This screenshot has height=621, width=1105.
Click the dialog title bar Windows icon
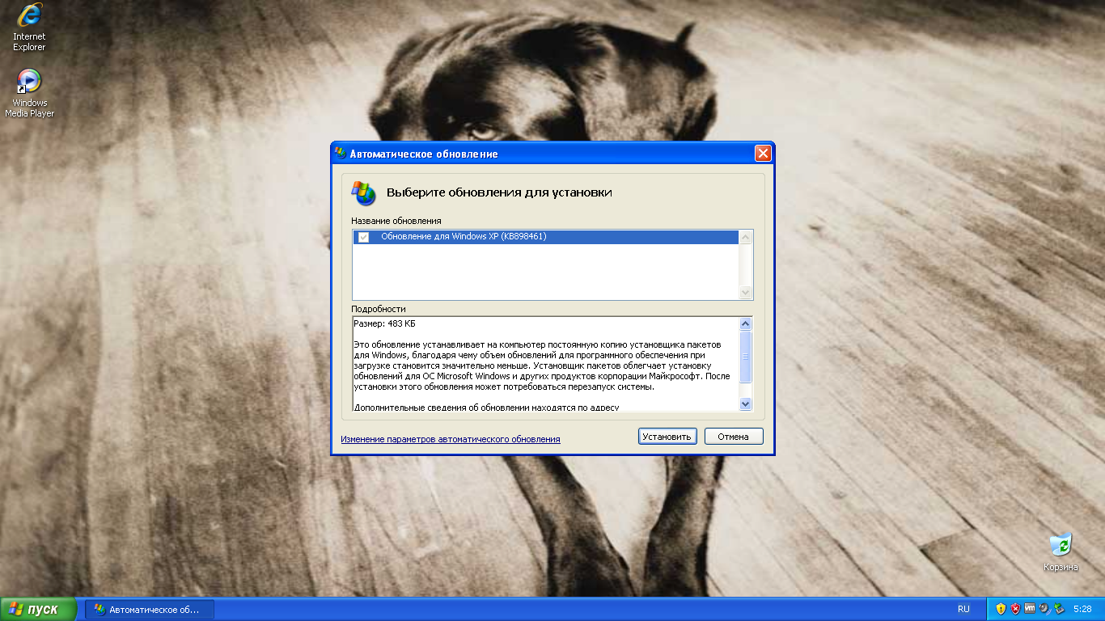coord(341,154)
